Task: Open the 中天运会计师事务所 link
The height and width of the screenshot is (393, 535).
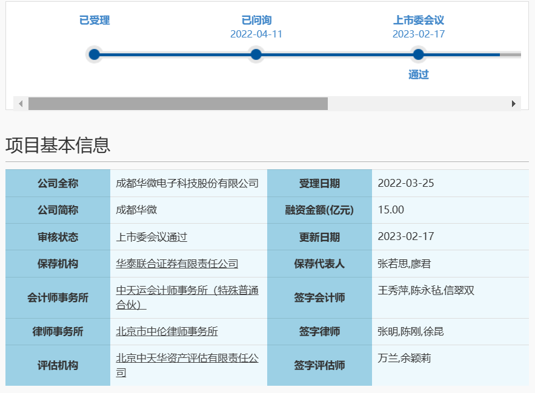Action: click(x=187, y=297)
